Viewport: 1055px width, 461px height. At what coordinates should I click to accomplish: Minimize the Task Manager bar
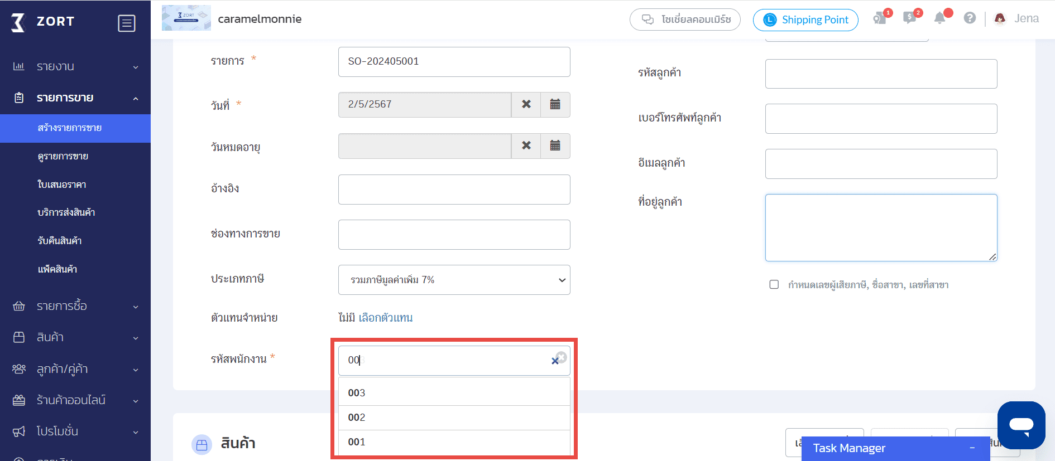pos(972,448)
